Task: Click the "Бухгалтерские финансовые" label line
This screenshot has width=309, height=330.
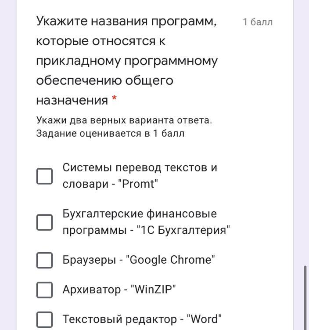Action: point(140,214)
